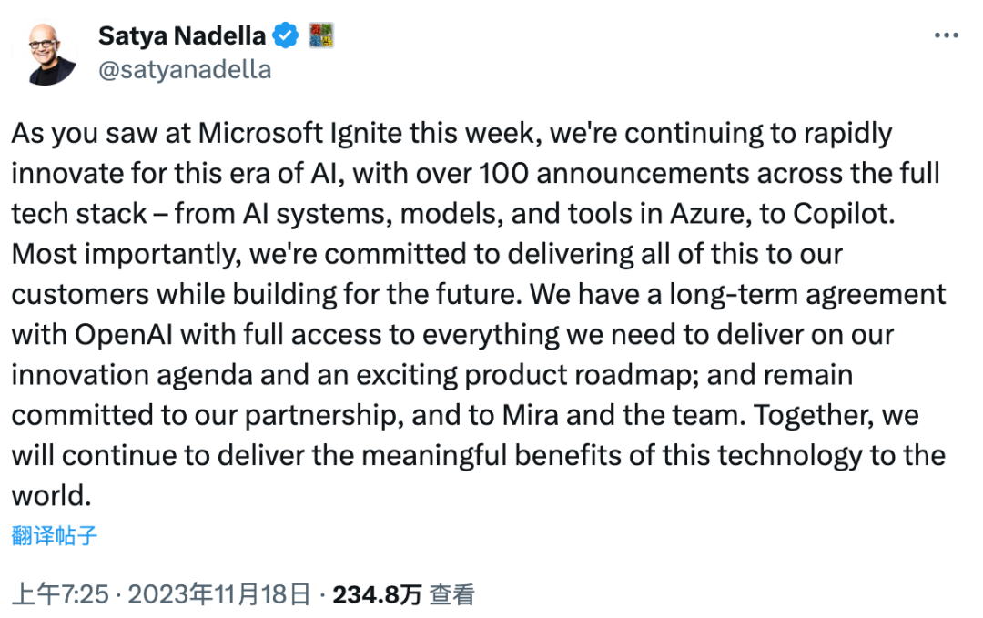This screenshot has height=618, width=983.
Task: Open Satya Nadella's profile photo
Action: [x=45, y=55]
